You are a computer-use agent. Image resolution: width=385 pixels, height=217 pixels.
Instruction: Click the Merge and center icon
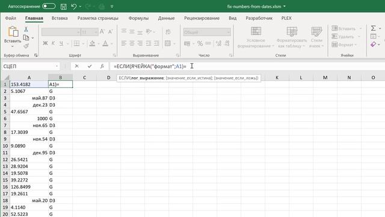tap(168, 43)
